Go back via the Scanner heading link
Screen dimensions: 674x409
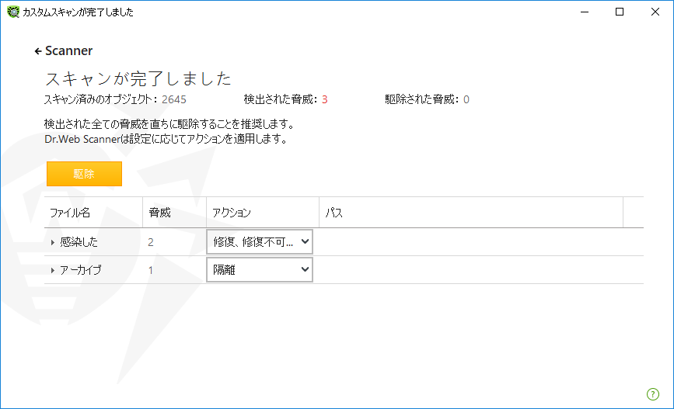68,50
